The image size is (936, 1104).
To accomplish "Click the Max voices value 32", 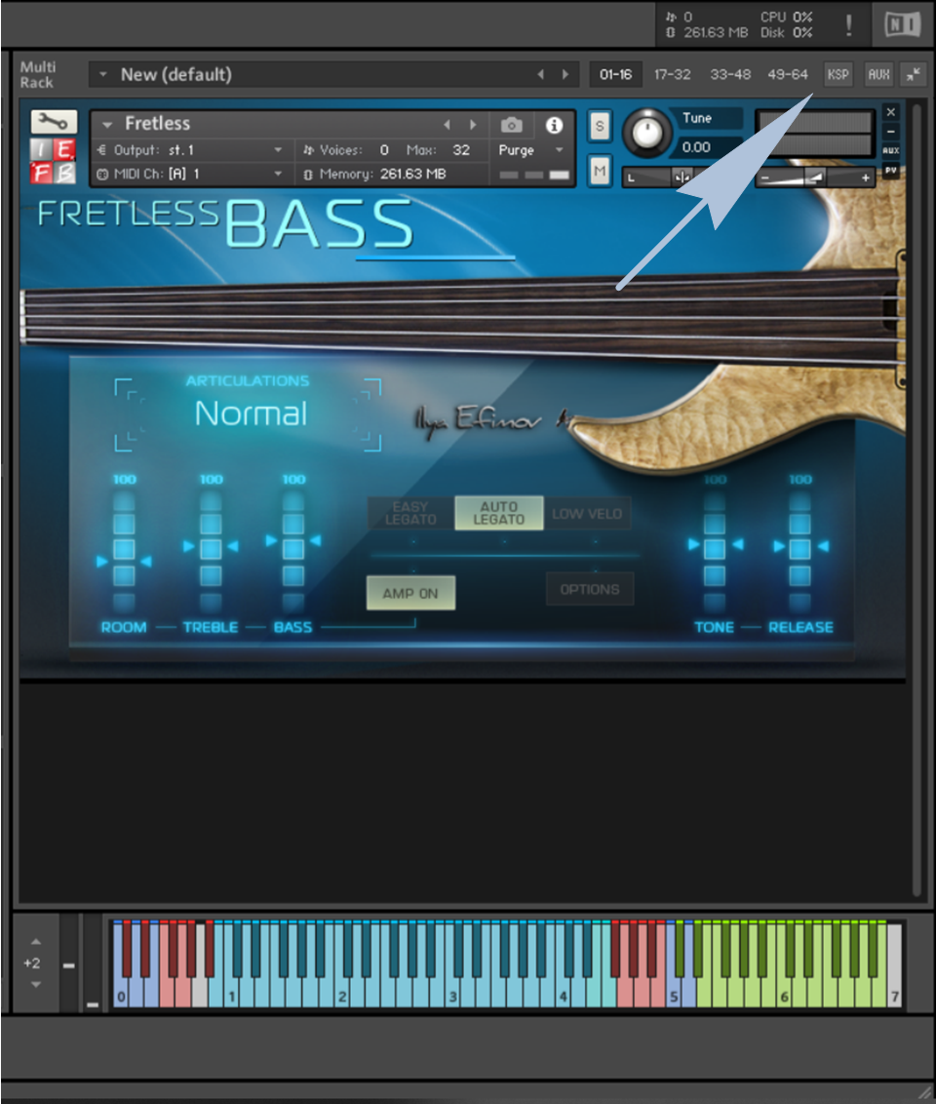I will coord(461,150).
